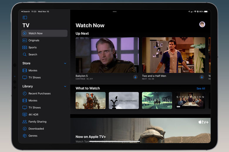The height and width of the screenshot is (152, 229).
Task: Collapse the Library section chevron
Action: click(65, 87)
